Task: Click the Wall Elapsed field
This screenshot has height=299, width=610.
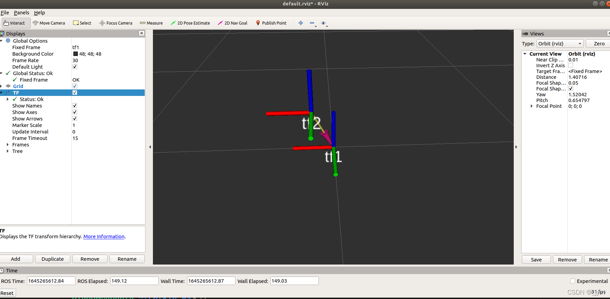Action: pyautogui.click(x=294, y=281)
